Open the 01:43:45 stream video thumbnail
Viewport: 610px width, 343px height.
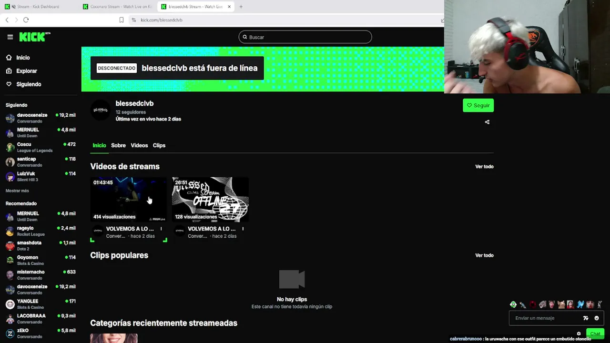pos(129,200)
